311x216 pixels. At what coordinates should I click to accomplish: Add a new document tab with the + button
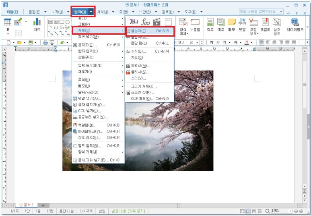click(43, 205)
